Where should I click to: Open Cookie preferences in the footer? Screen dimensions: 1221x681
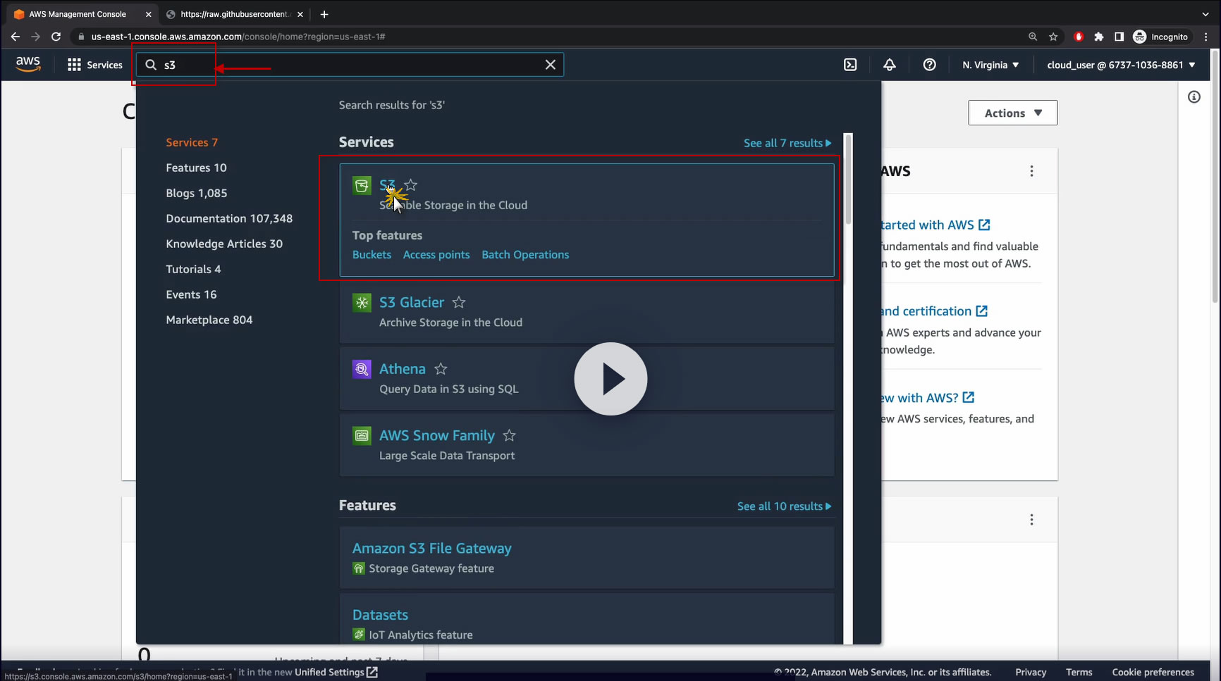click(1153, 673)
